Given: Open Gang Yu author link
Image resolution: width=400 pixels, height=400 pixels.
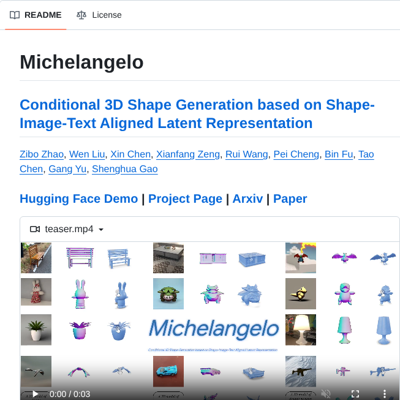Looking at the screenshot, I should point(67,169).
